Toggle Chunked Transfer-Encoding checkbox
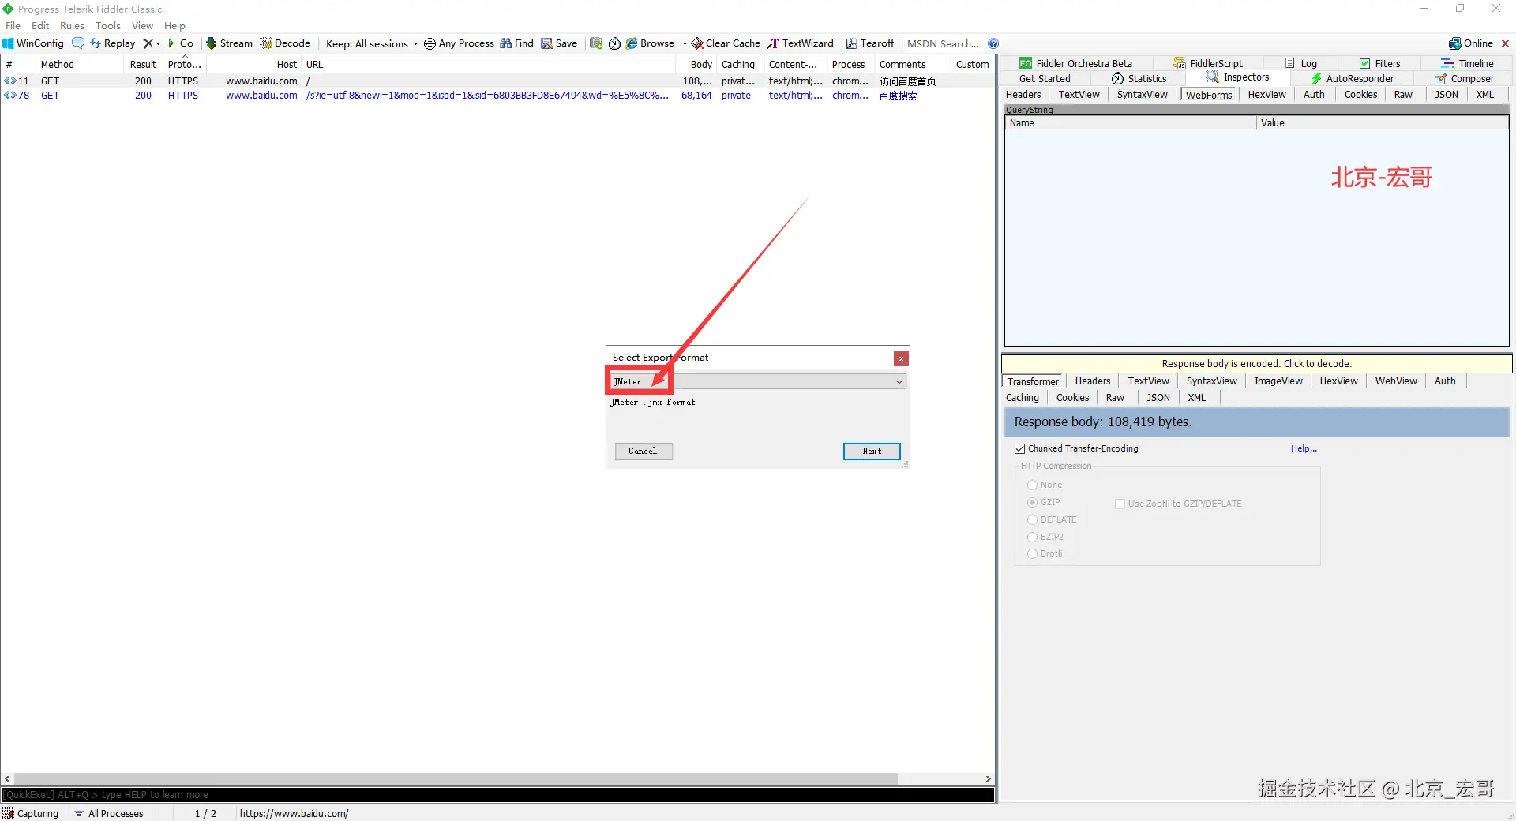 tap(1020, 448)
